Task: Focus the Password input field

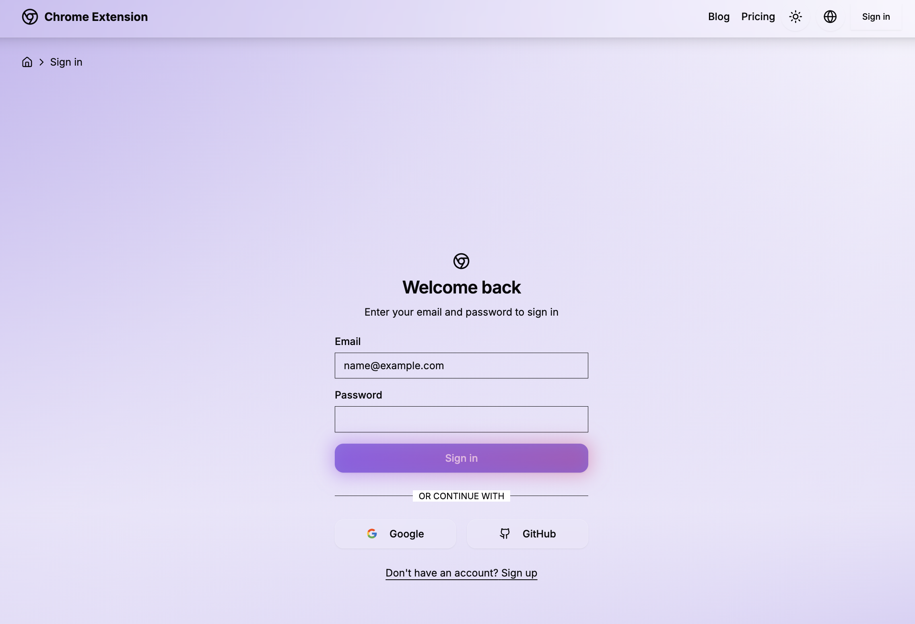Action: point(461,419)
